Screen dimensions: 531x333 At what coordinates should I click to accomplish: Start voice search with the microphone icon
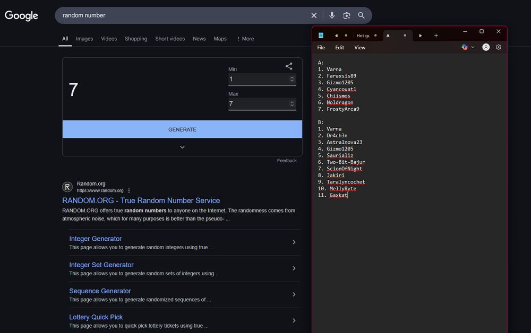[x=332, y=15]
